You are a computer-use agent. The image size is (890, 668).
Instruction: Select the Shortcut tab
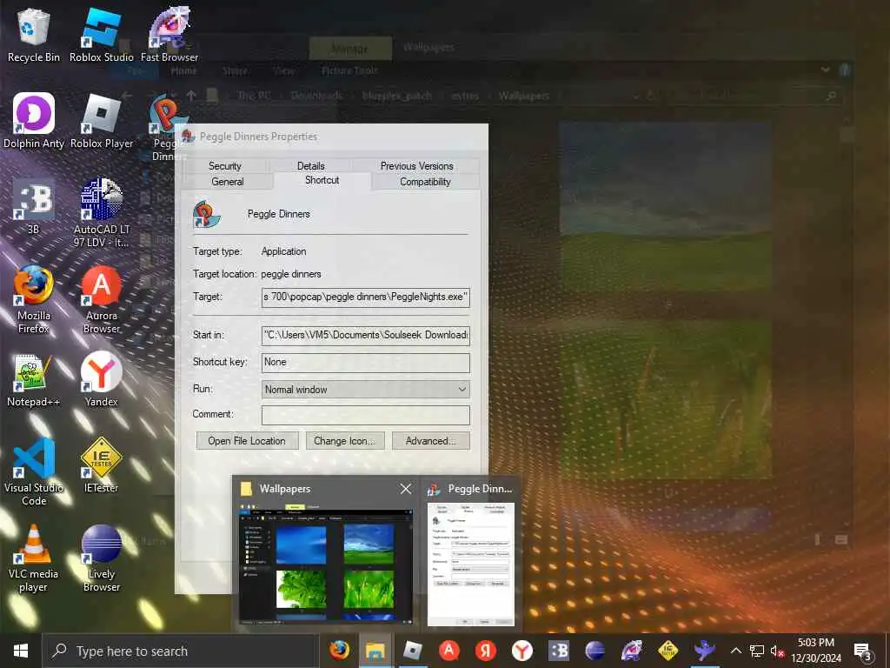[322, 181]
